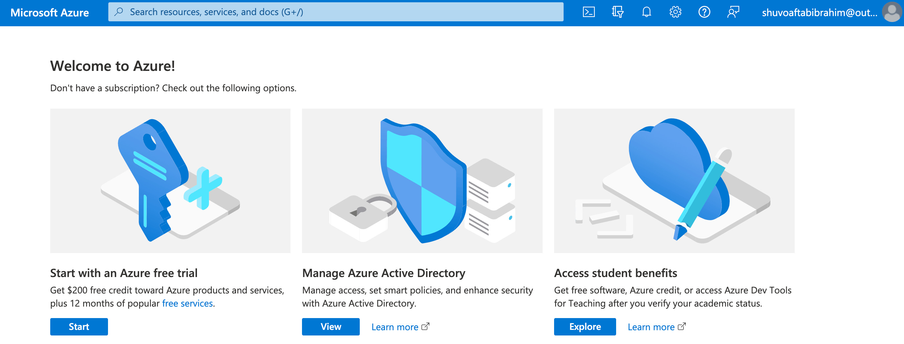Click the key illustration for Azure free trial
This screenshot has width=904, height=344.
(170, 181)
